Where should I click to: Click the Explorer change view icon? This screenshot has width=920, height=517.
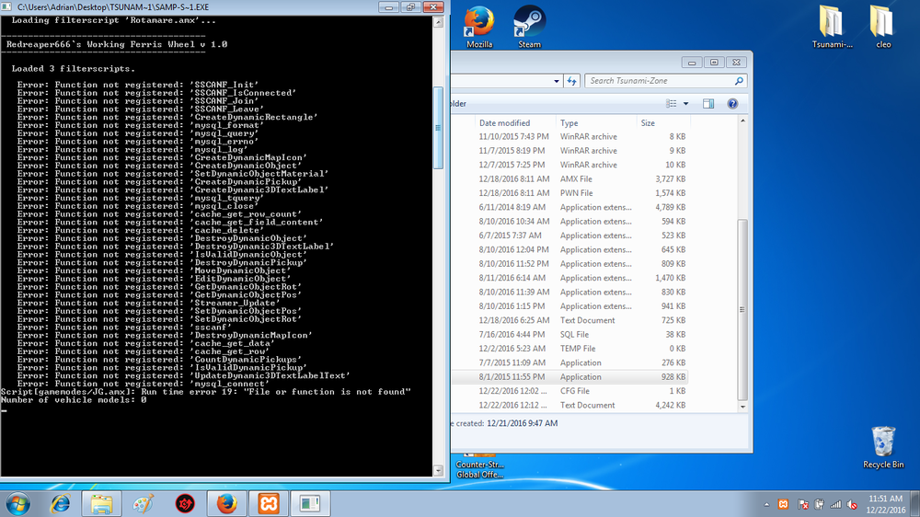[x=672, y=104]
